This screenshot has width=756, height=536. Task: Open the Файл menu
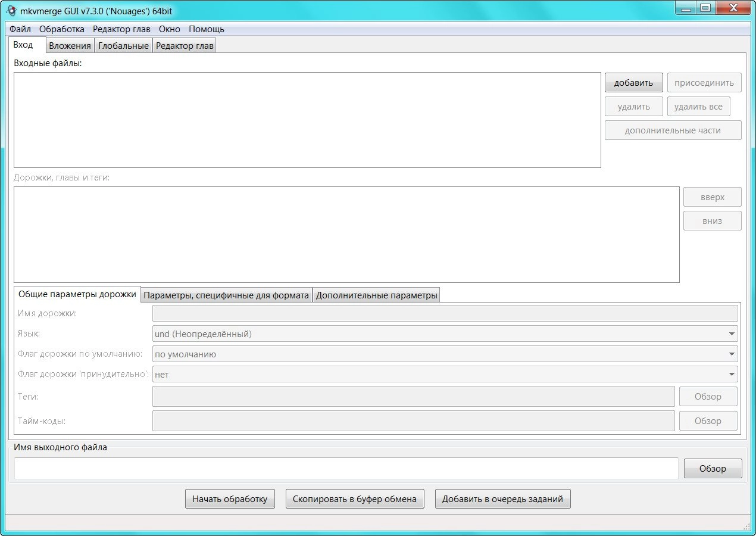point(20,29)
